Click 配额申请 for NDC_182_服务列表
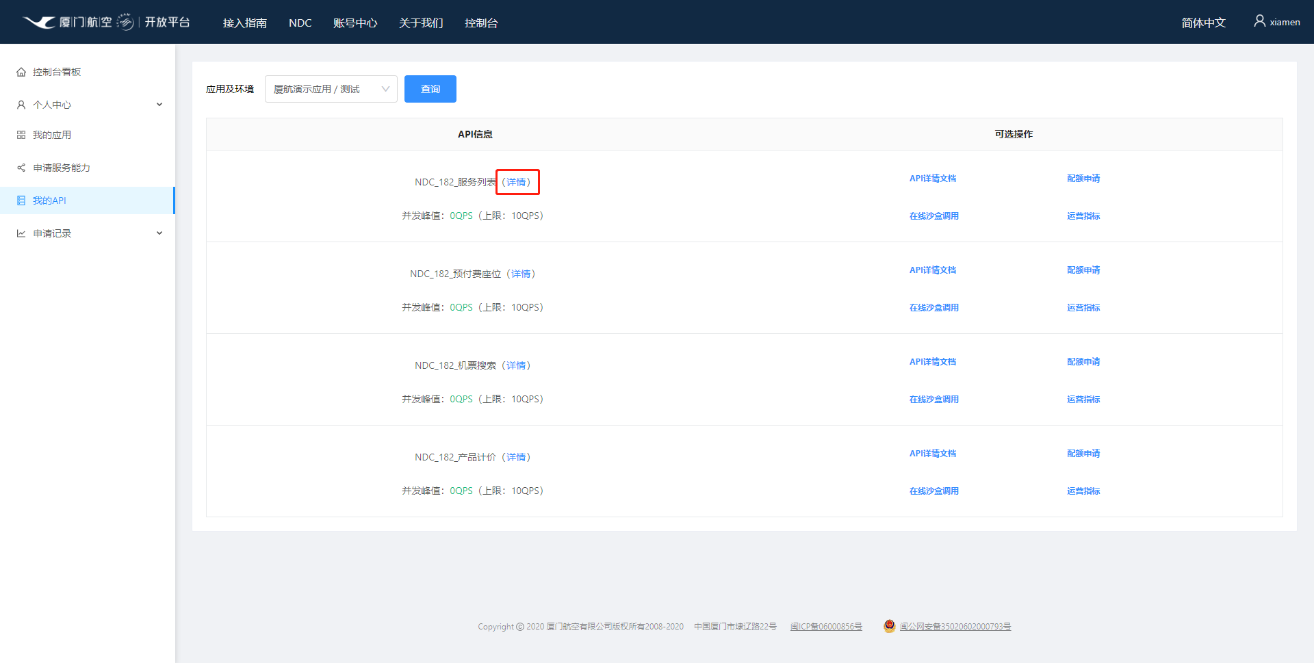The width and height of the screenshot is (1314, 663). (x=1083, y=179)
